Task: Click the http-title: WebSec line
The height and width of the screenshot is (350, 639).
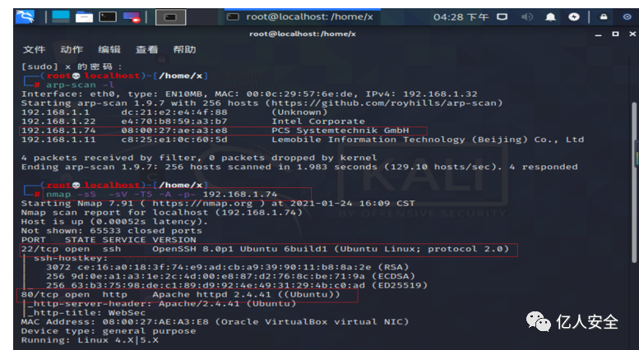Action: pos(86,312)
